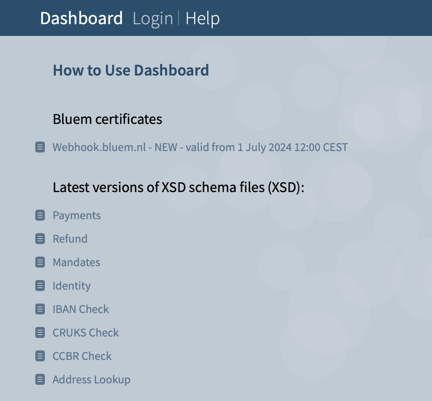
Task: Click the document icon next to Refund
Action: [x=40, y=239]
